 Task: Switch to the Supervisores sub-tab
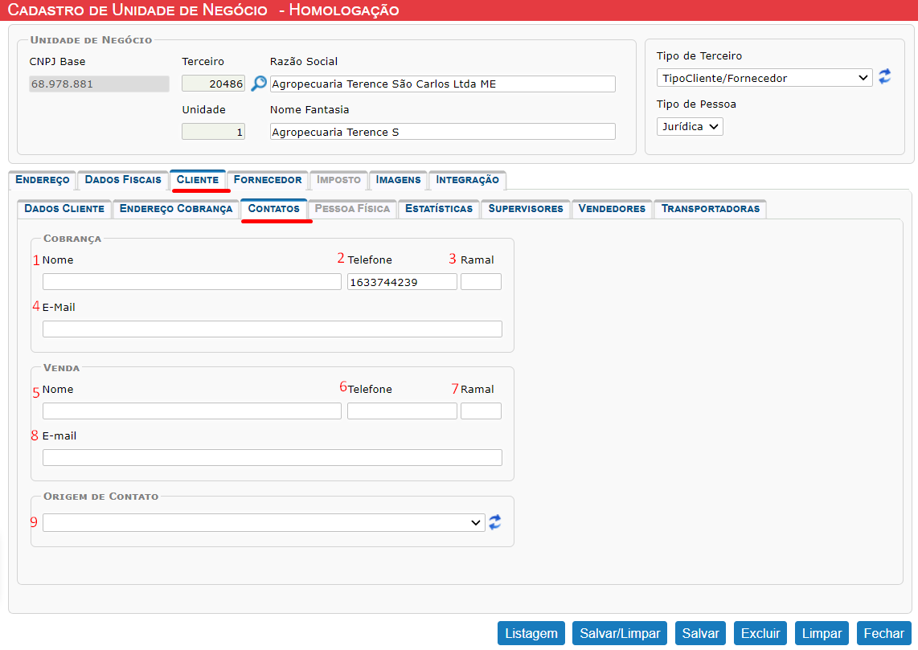[x=526, y=208]
